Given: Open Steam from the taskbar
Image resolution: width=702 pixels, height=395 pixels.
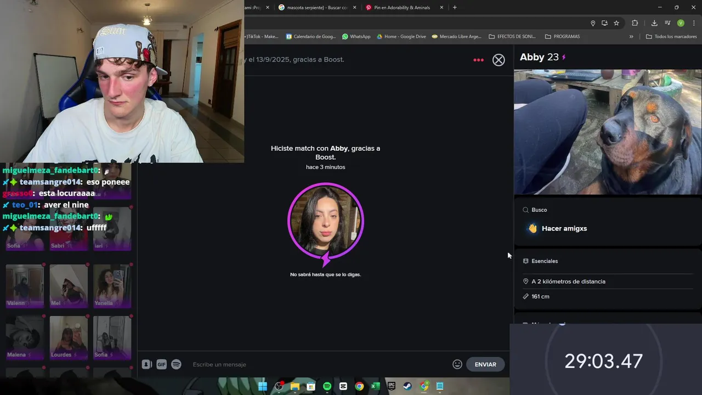Looking at the screenshot, I should coord(407,386).
